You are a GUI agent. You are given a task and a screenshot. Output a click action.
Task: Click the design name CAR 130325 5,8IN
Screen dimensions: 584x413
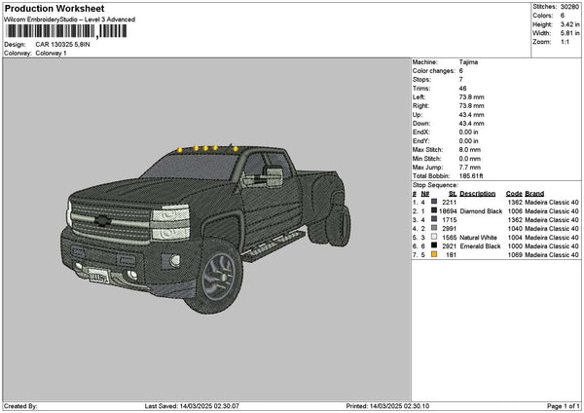pos(62,45)
